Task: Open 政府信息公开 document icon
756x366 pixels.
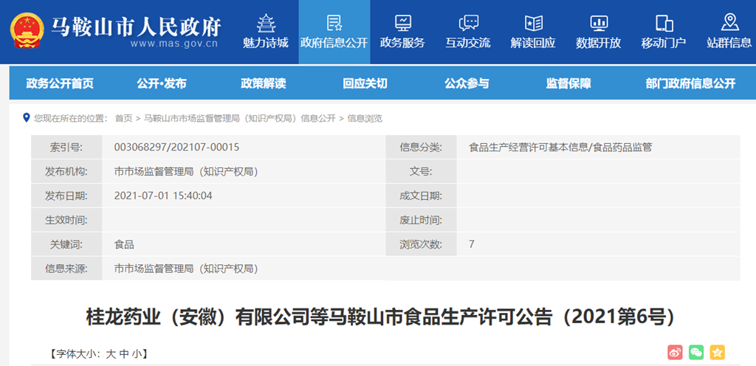Action: click(334, 23)
